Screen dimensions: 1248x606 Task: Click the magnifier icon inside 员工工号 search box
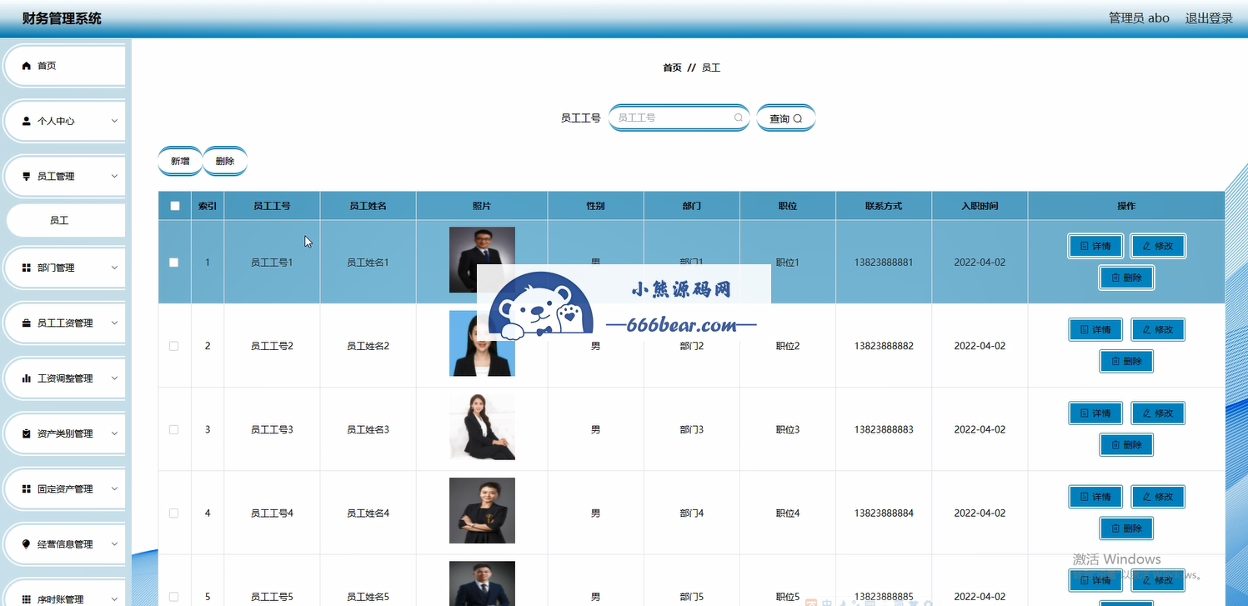[738, 118]
